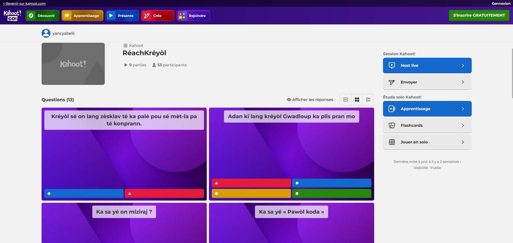The image size is (513, 243).
Task: Expand Envoyer option using its chevron
Action: (463, 82)
